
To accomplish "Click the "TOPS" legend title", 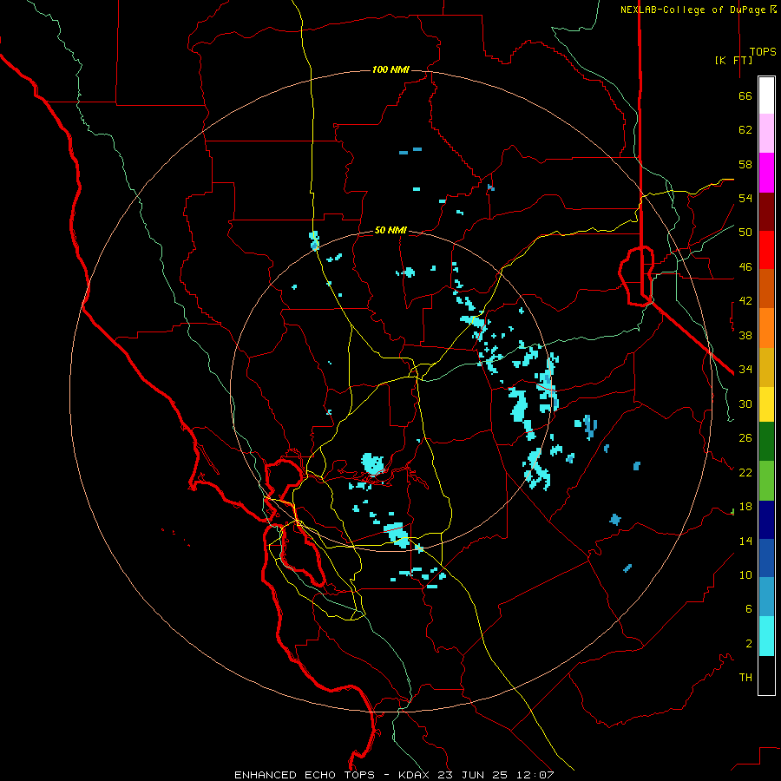I will pos(763,52).
